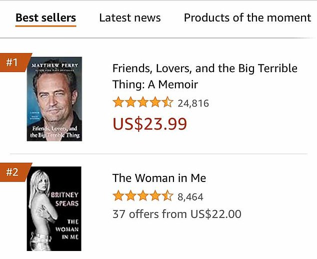View the 24,816 ratings for Perry's memoir
The width and height of the screenshot is (317, 259).
click(193, 103)
